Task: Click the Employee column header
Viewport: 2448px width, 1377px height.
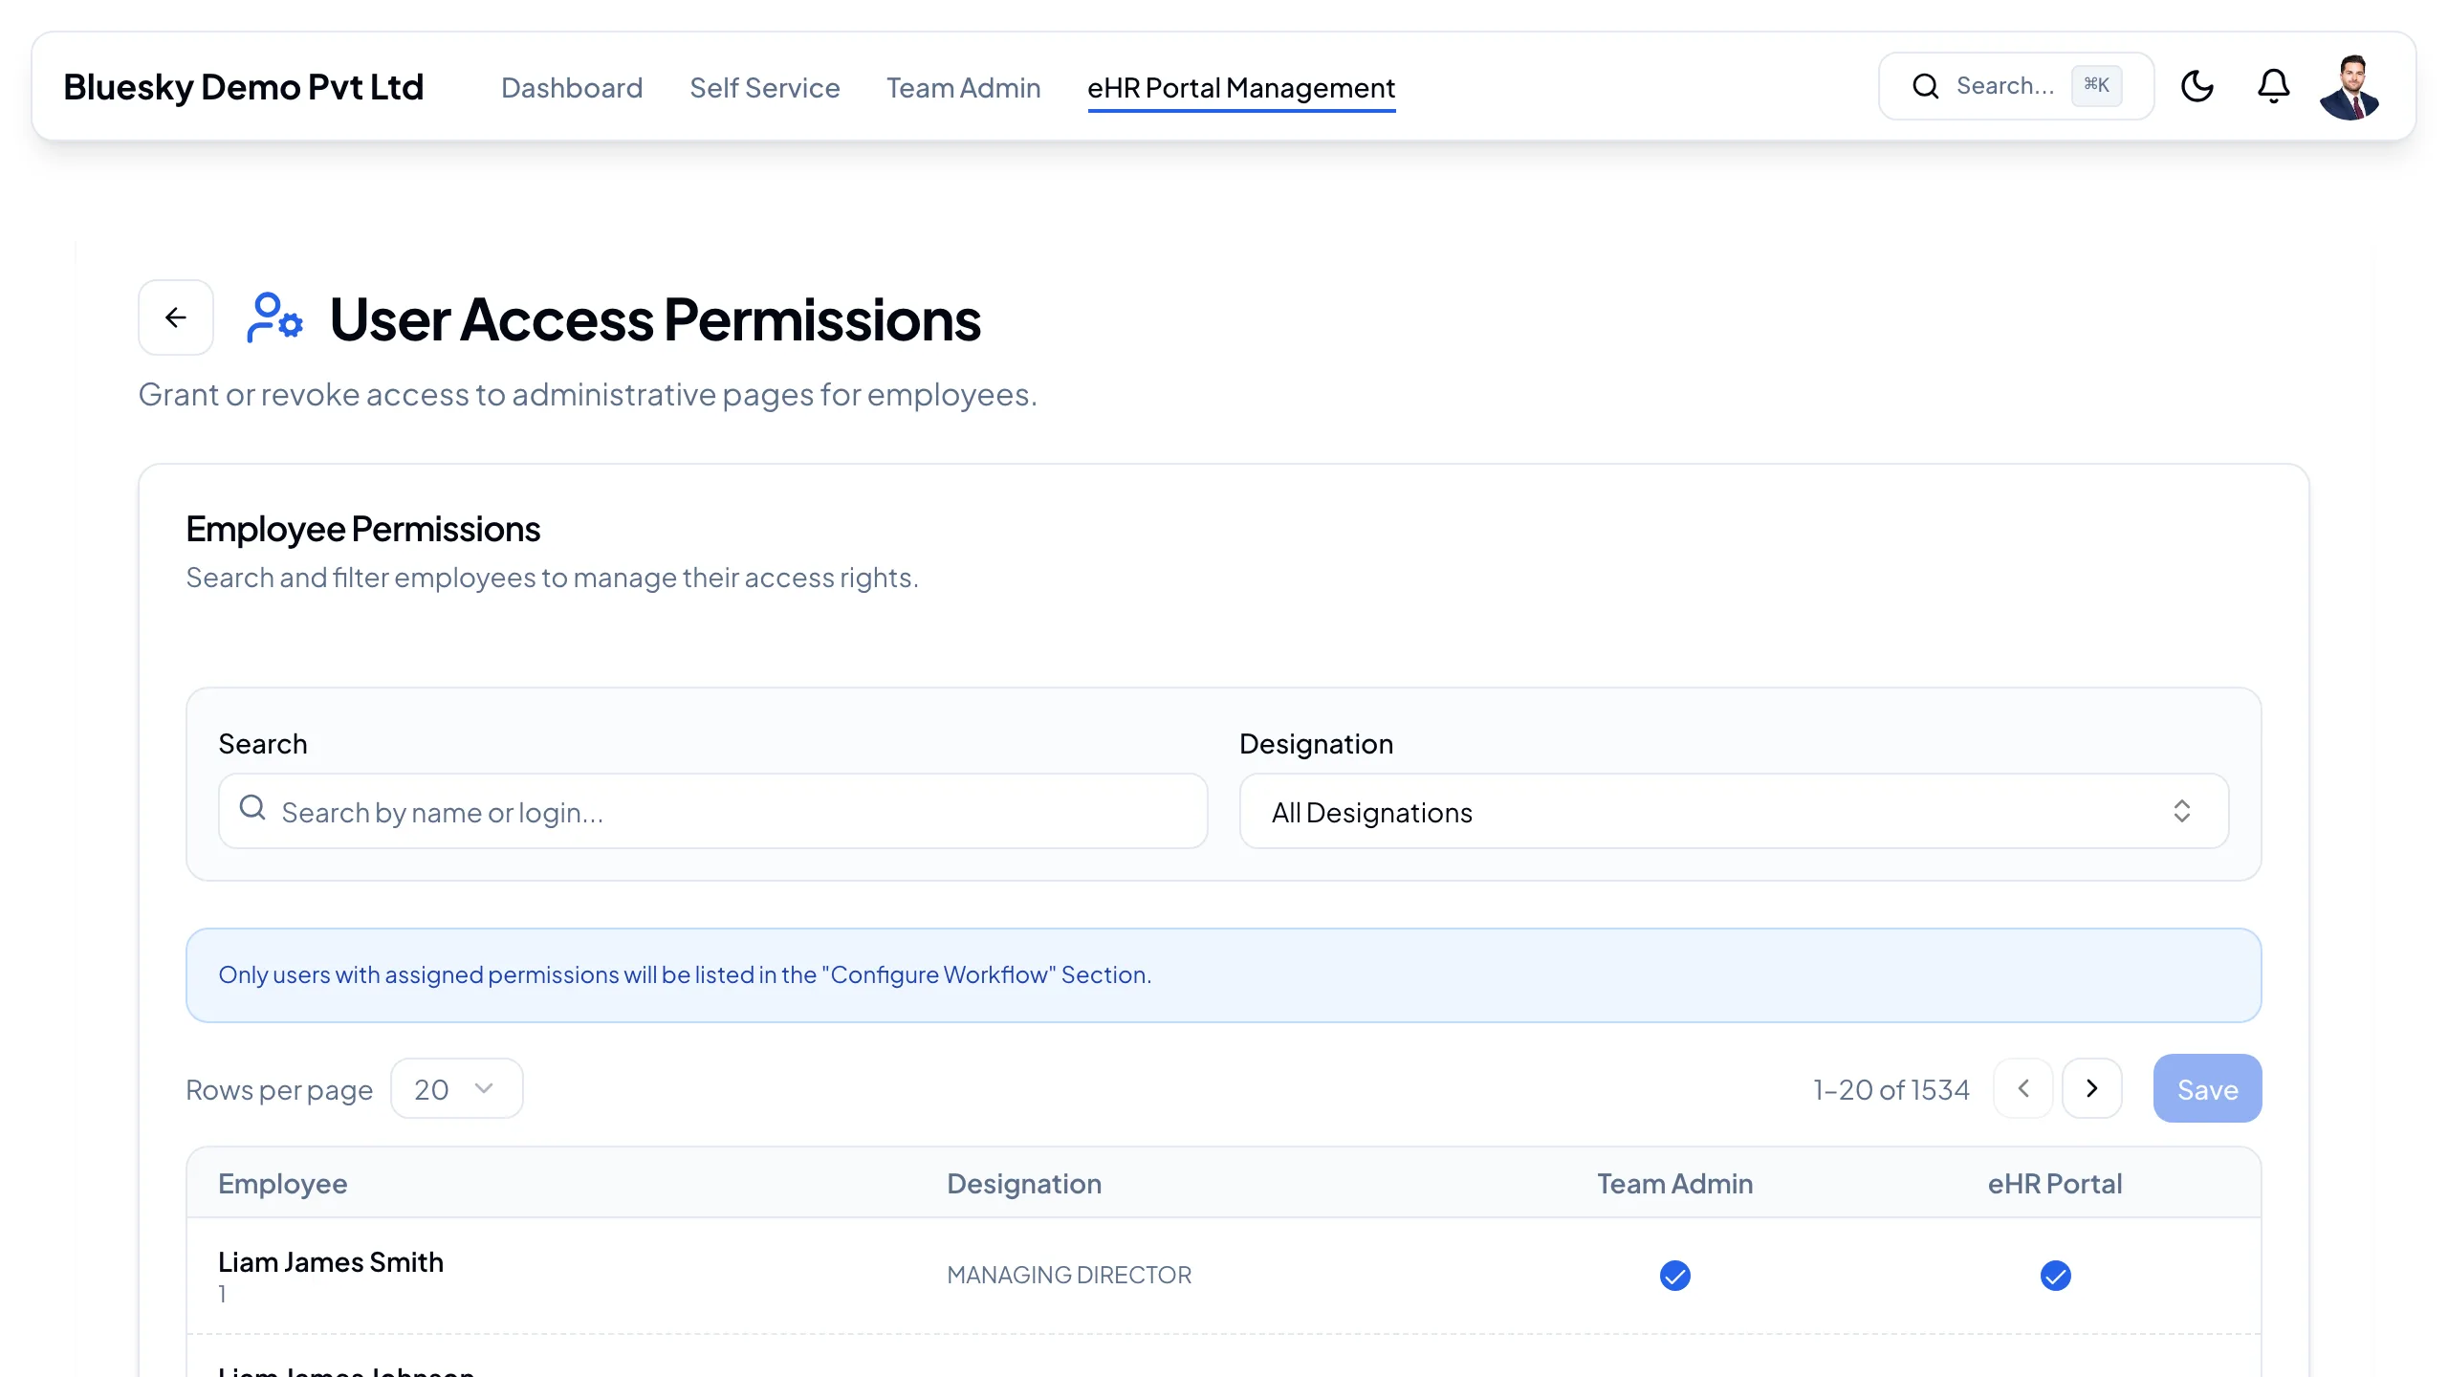Action: 283,1184
